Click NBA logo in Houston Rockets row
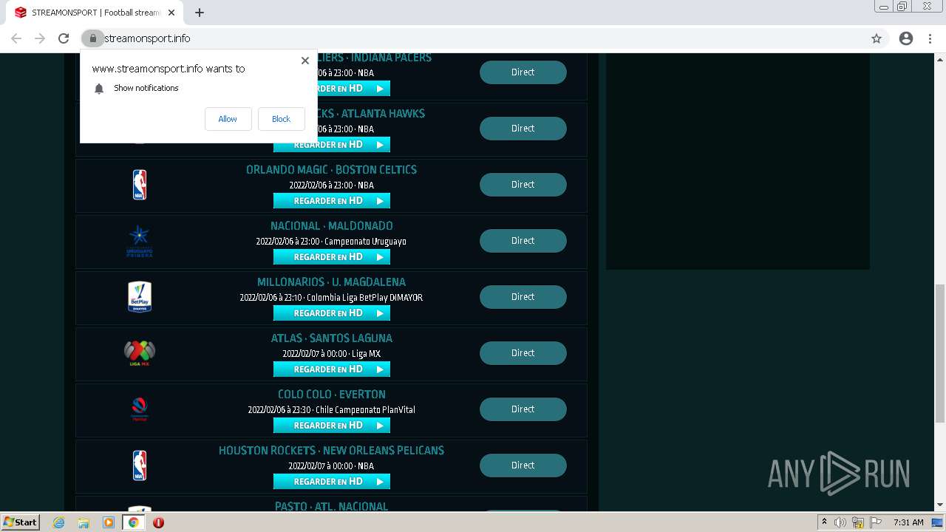 point(139,465)
